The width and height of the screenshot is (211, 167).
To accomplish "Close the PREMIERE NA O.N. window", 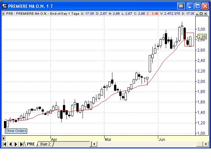I will [x=205, y=6].
